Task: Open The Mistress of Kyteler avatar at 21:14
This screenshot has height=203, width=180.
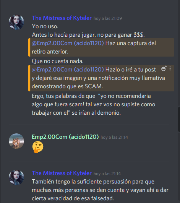Action: coord(16,177)
